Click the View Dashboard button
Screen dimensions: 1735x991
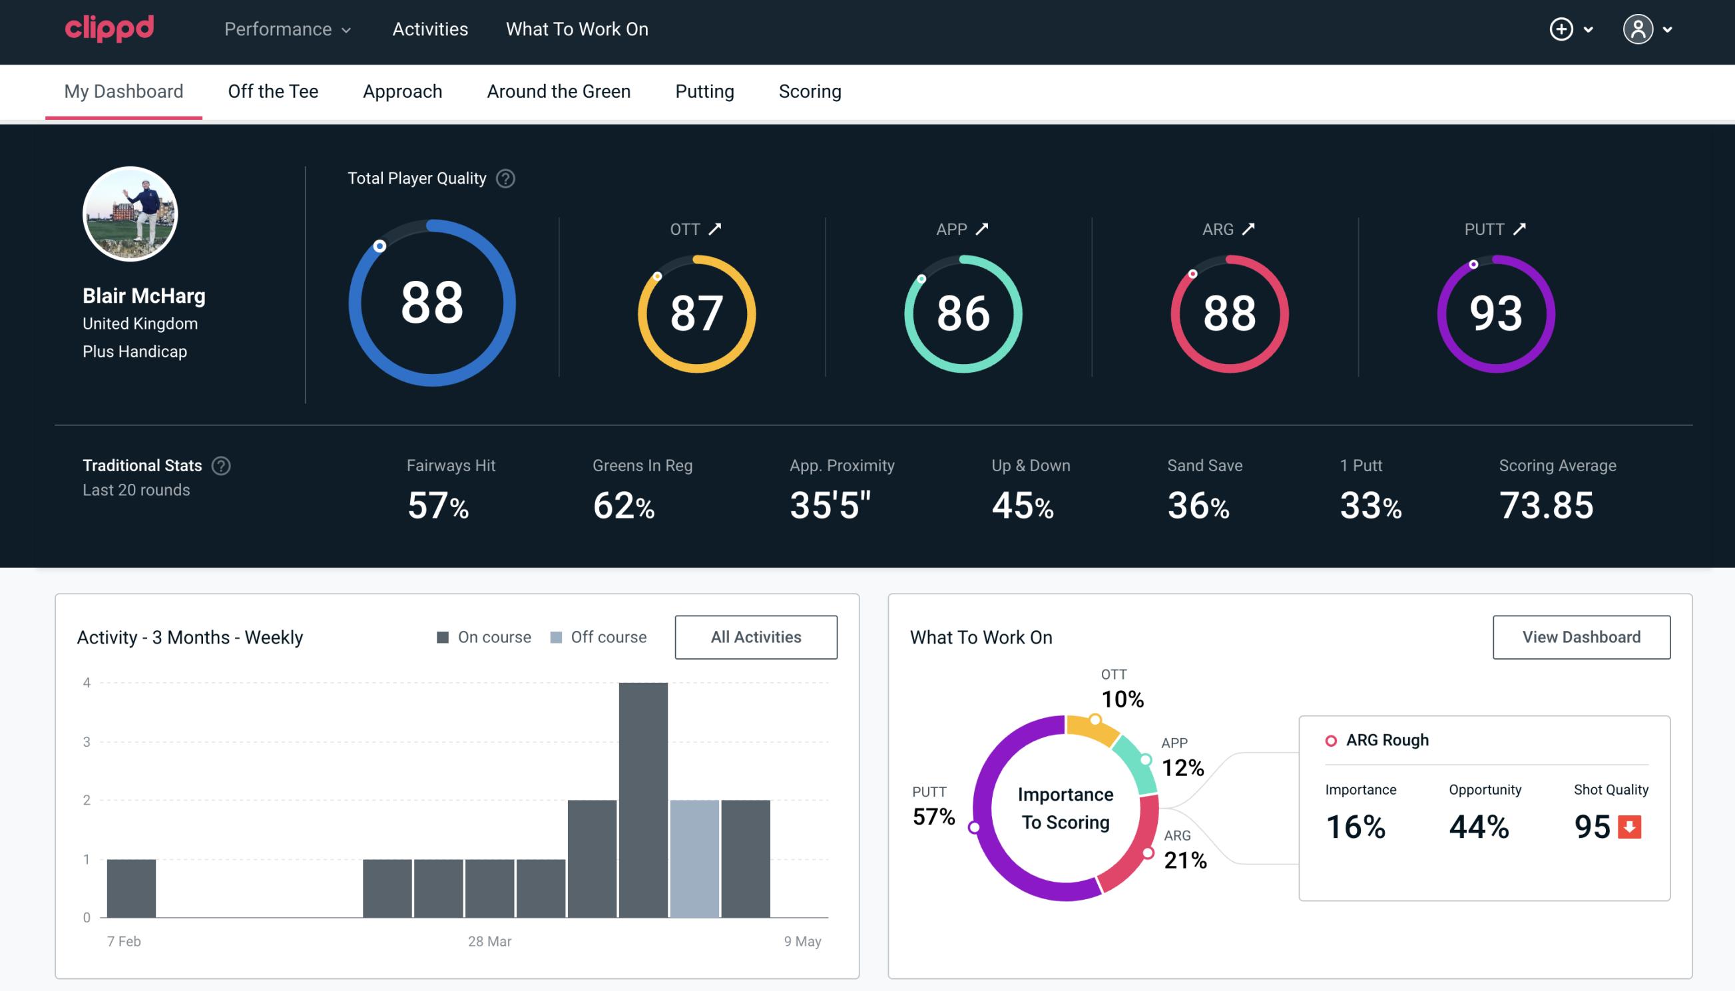(x=1580, y=636)
